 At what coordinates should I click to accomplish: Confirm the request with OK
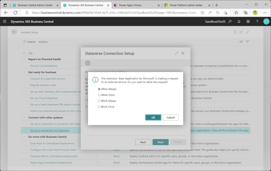click(x=153, y=117)
